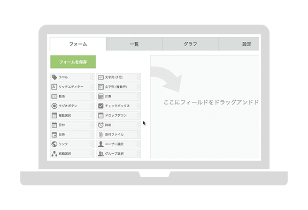Select the 文字列 (1行) text field icon

101,77
